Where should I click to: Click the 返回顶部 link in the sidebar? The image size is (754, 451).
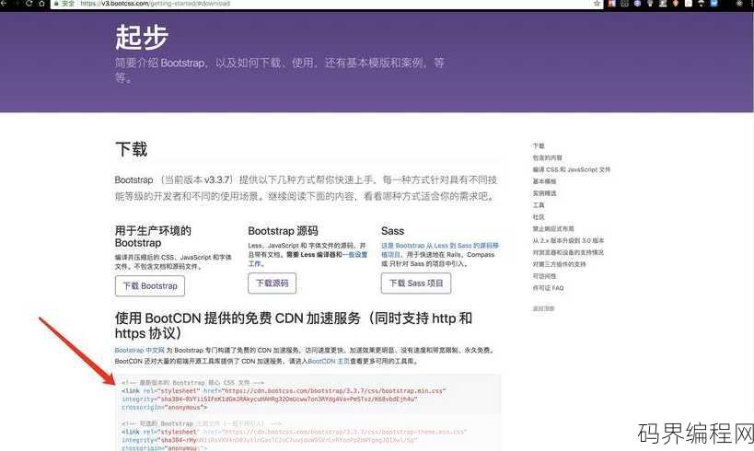point(543,308)
